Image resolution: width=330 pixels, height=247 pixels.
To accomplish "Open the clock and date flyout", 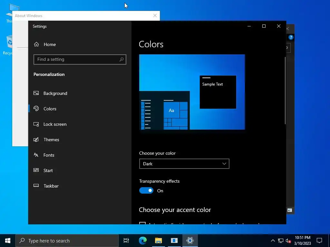I will click(302, 241).
